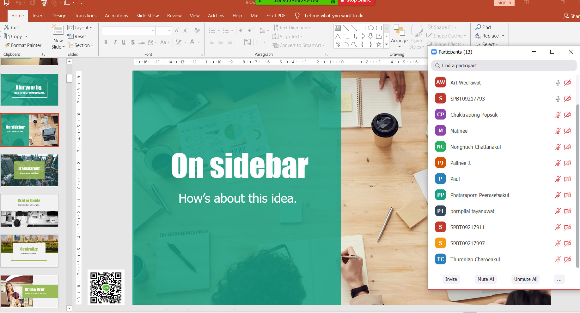Click Convert to SmartArt
580x313 pixels.
298,45
